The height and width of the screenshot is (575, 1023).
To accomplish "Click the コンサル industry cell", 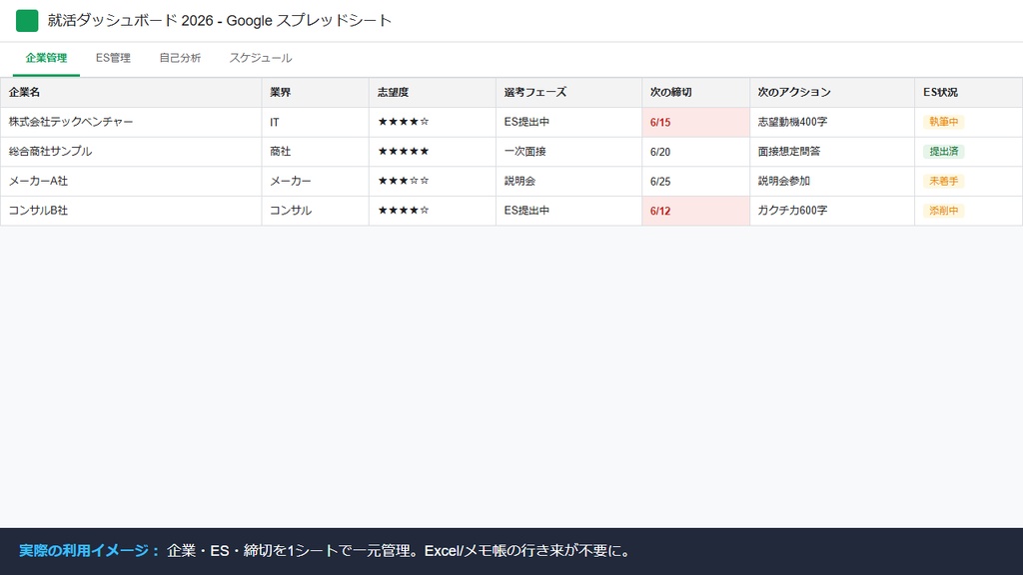I will 315,211.
